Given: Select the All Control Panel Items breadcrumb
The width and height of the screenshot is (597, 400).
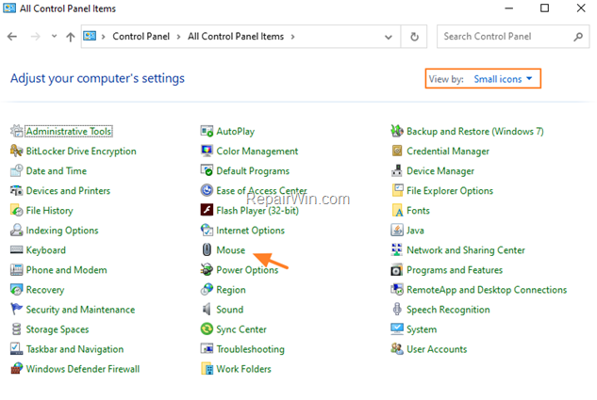Looking at the screenshot, I should click(236, 37).
